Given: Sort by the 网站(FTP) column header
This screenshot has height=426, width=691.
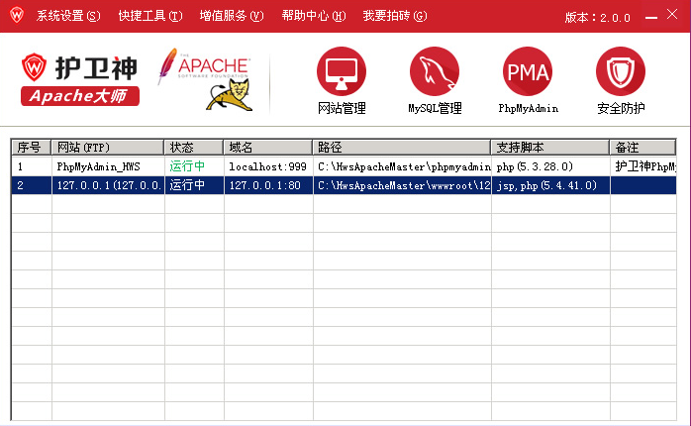Looking at the screenshot, I should 108,148.
